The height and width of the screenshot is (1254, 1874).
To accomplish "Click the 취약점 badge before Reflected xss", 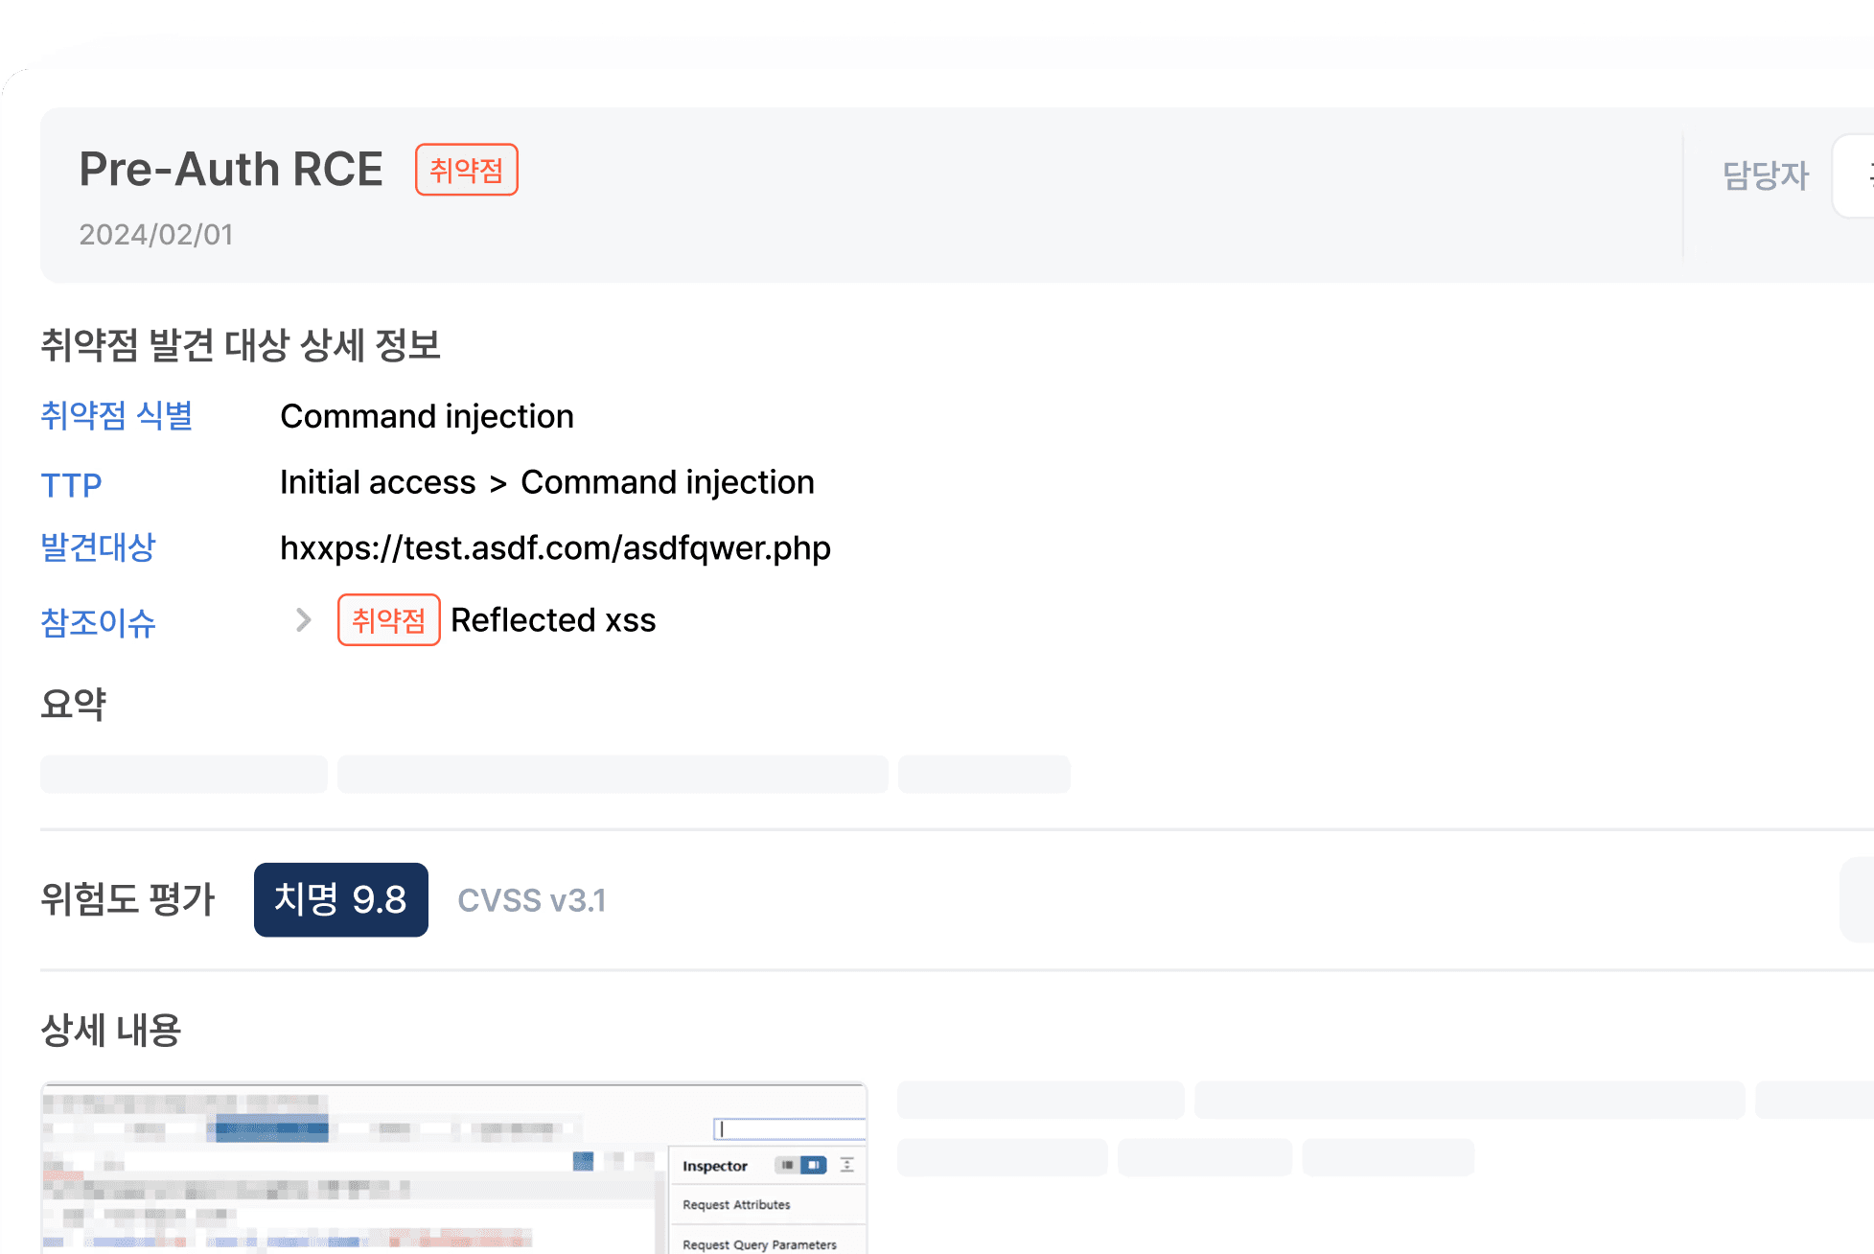I will [388, 620].
